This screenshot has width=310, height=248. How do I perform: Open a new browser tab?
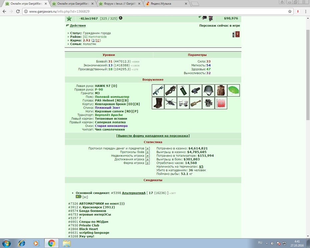pyautogui.click(x=195, y=4)
